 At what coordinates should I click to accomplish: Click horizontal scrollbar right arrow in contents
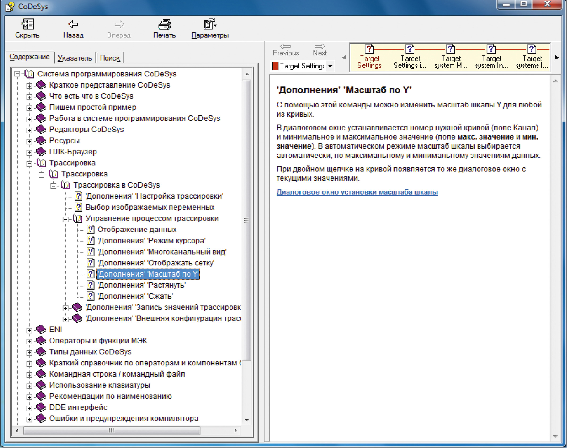235,430
